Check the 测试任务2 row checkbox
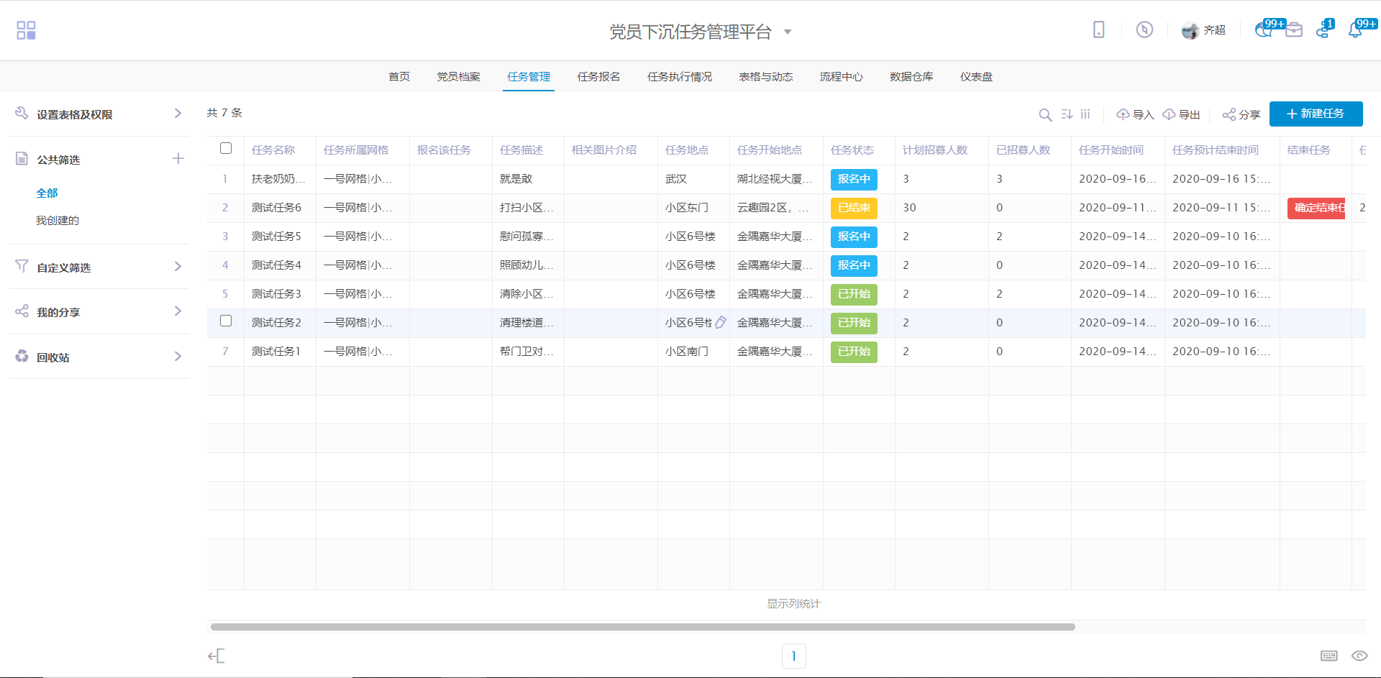The image size is (1381, 678). (x=226, y=321)
